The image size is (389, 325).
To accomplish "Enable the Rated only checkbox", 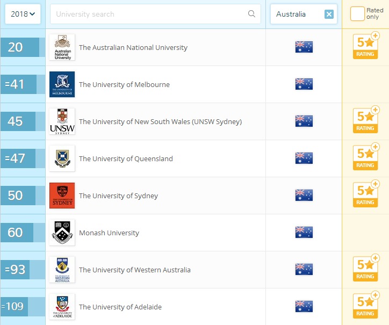I will (357, 14).
